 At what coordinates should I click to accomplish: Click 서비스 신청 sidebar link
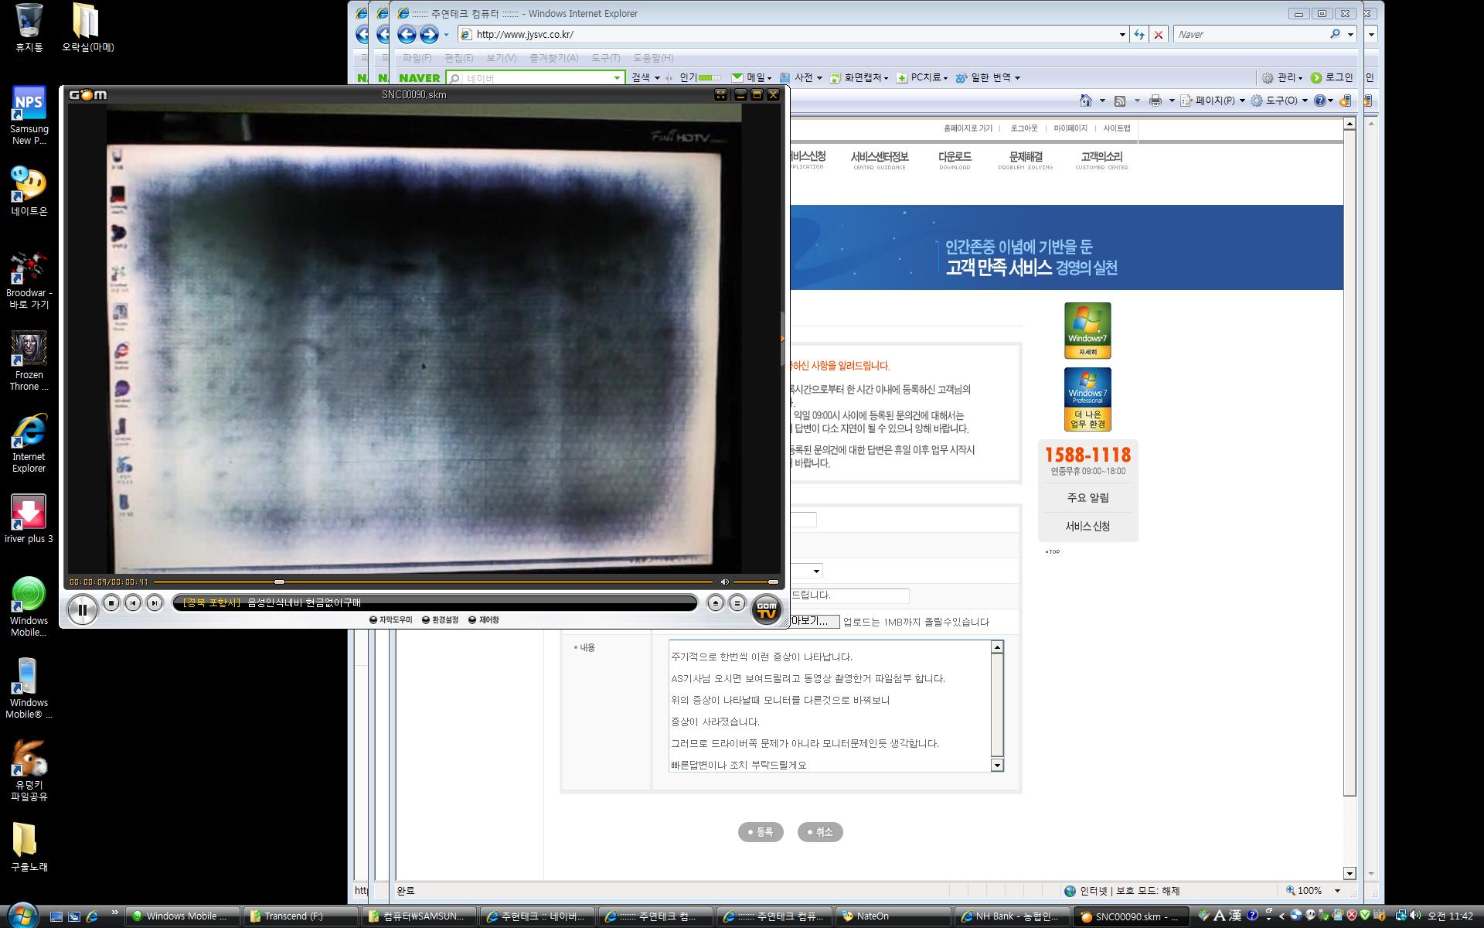[1087, 527]
